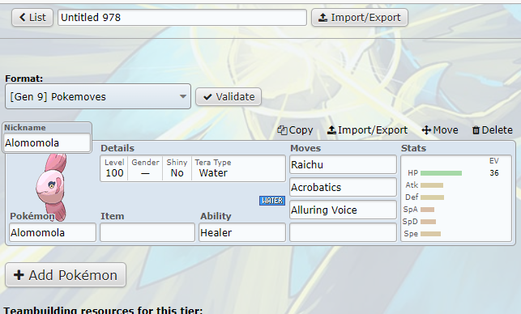Click the Move arrows icon
The height and width of the screenshot is (314, 521).
click(426, 130)
